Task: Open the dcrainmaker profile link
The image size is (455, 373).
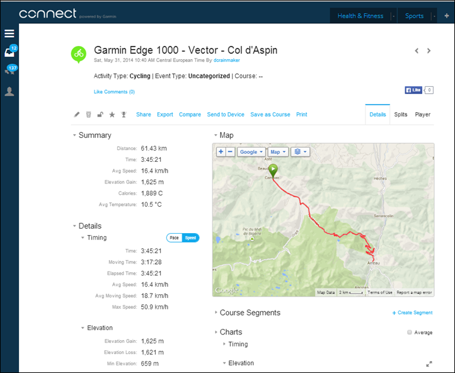Action: point(227,60)
